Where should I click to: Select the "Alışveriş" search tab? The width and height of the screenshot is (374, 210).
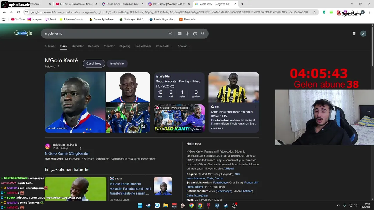125,46
